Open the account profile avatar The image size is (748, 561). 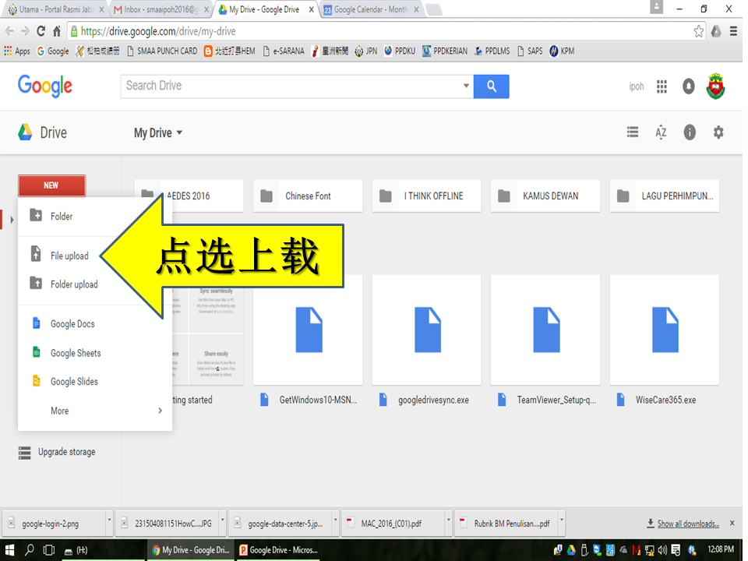coord(715,86)
